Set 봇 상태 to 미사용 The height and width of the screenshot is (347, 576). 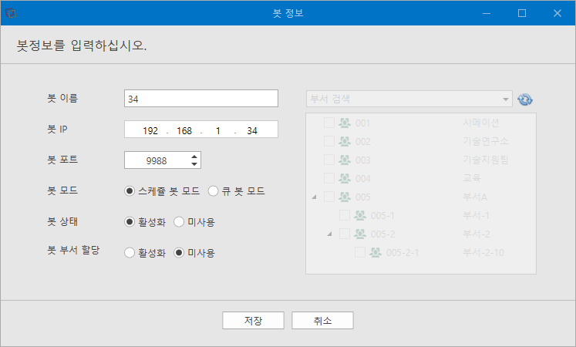179,222
